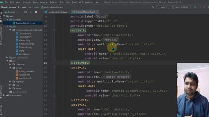Viewport: 209px width, 117px height.
Task: Open list_item.xml layout file
Action: [24, 75]
